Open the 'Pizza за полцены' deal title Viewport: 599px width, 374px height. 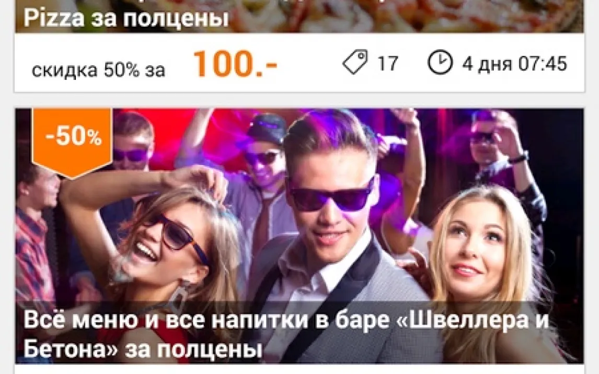click(126, 18)
